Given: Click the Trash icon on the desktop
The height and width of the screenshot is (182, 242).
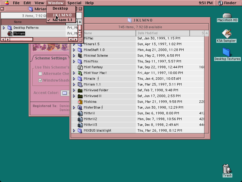Looking at the screenshot, I should pyautogui.click(x=227, y=169).
